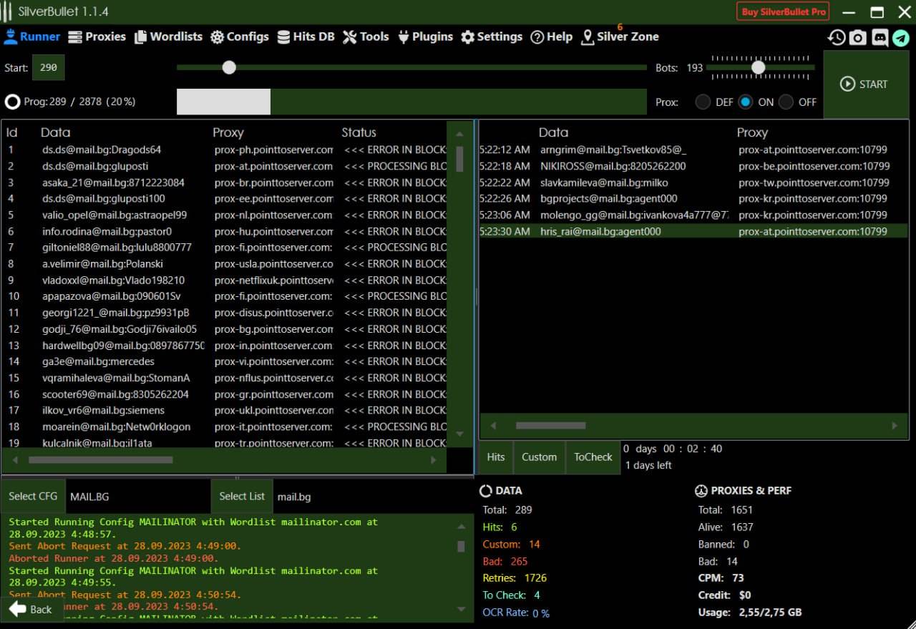The height and width of the screenshot is (629, 916).
Task: Click the Start index input field
Action: (x=49, y=68)
